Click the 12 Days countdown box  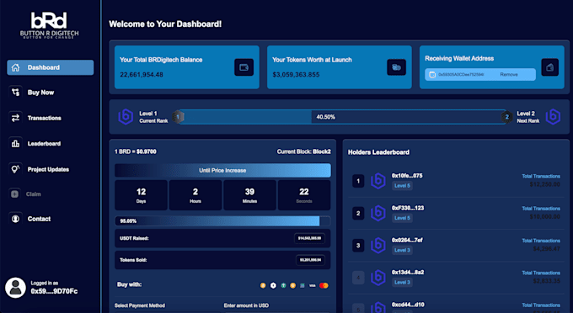[x=141, y=195]
